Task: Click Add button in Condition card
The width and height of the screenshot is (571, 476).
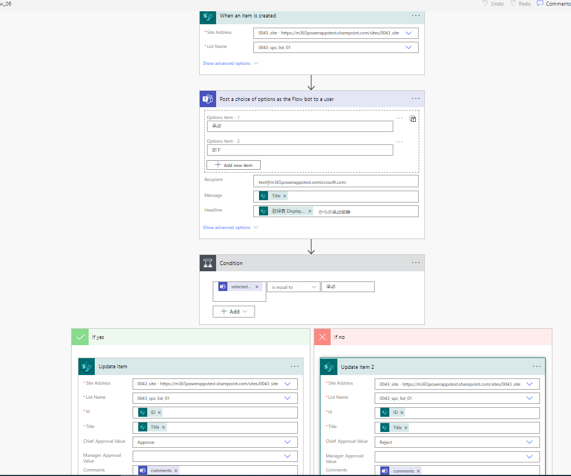Action: [234, 311]
